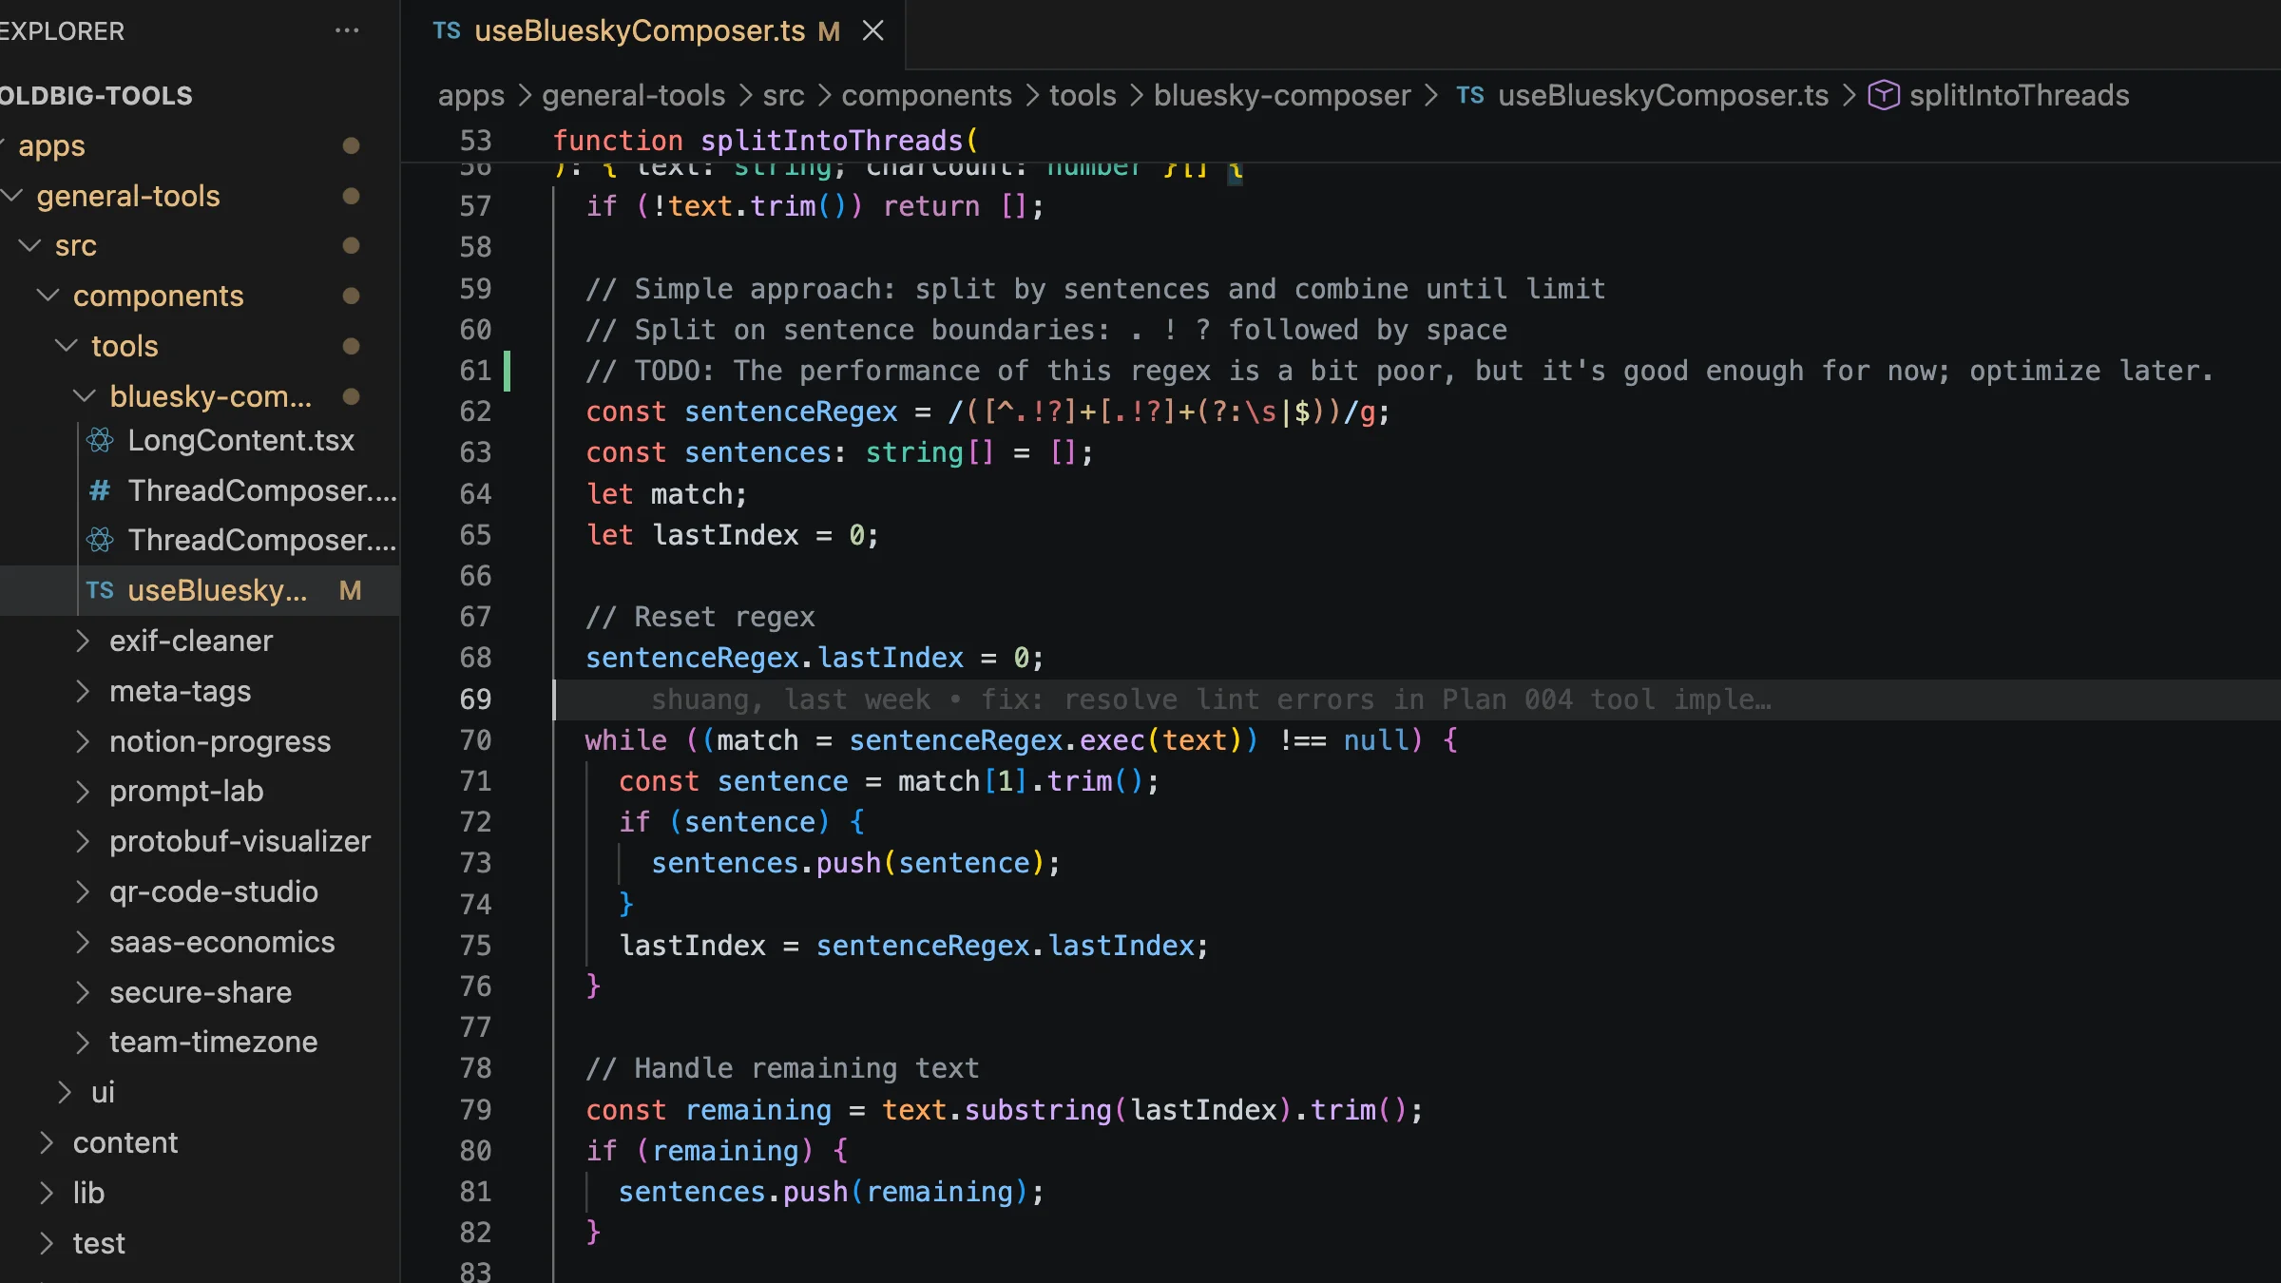Click 'components' breadcrumb segment

(x=927, y=95)
